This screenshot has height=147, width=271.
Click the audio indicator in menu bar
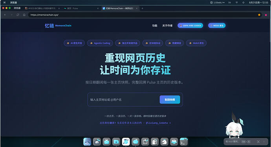tap(230, 3)
